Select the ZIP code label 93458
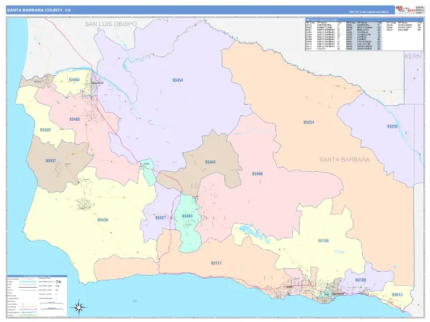This screenshot has height=322, width=430. 74,80
